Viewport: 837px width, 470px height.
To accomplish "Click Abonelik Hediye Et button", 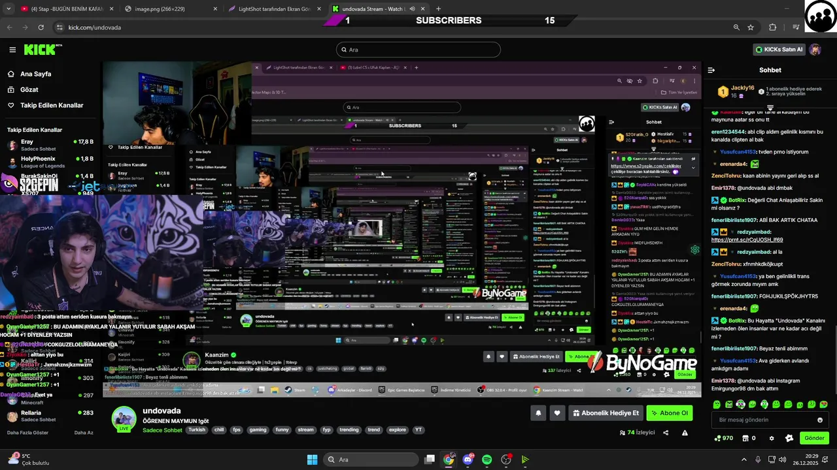I will [606, 413].
